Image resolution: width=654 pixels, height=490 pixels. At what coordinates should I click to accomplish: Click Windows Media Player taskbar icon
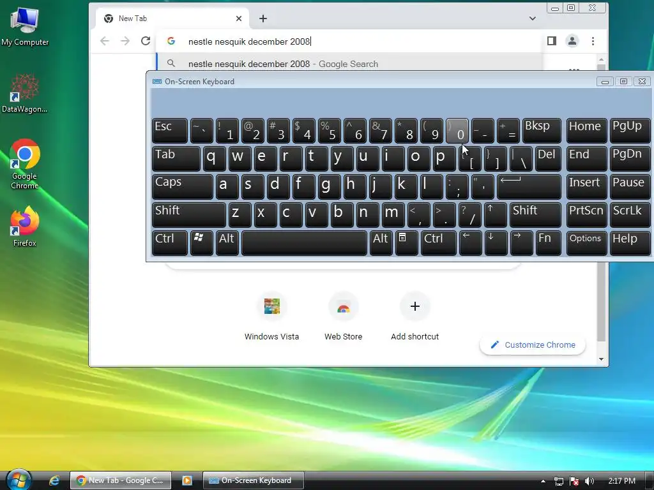(187, 480)
